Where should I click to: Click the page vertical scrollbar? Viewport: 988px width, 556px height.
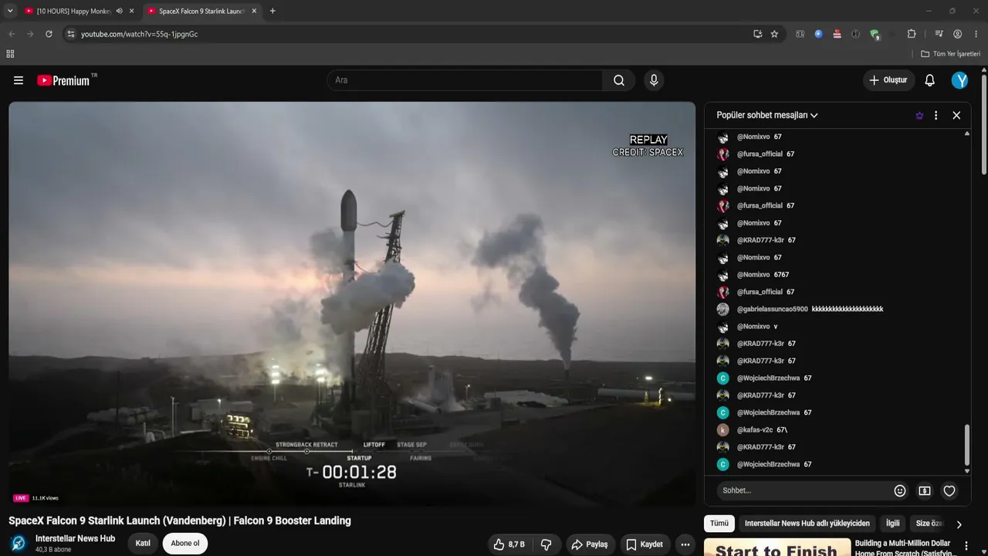tap(984, 125)
